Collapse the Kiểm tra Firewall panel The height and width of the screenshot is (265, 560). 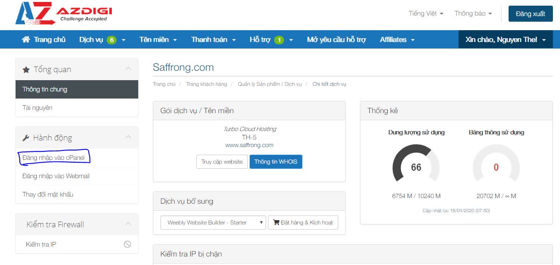128,224
